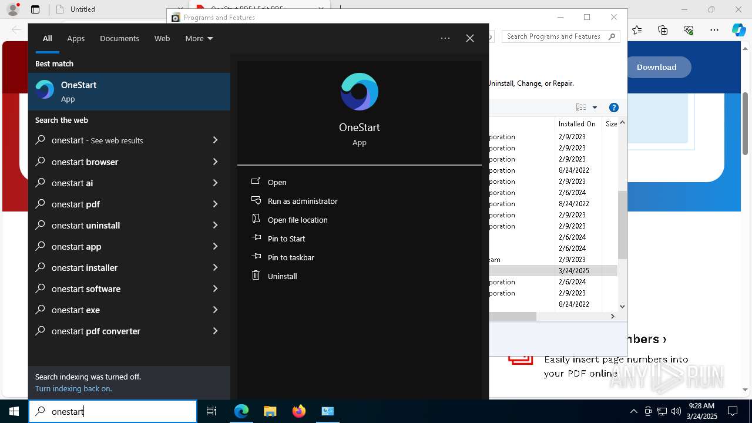Select Run as administrator
The height and width of the screenshot is (423, 752).
(x=303, y=201)
